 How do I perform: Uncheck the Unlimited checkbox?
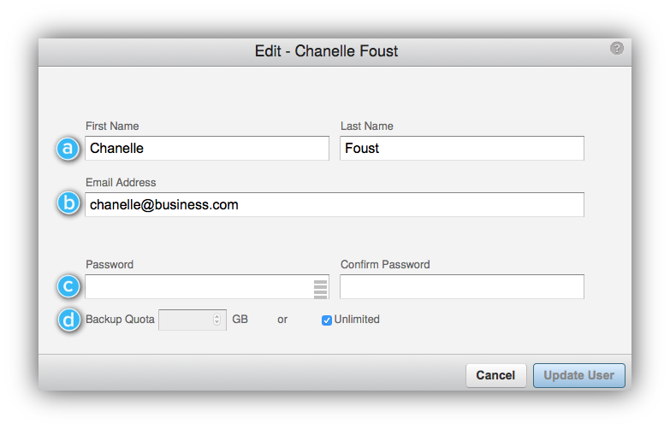pos(327,320)
